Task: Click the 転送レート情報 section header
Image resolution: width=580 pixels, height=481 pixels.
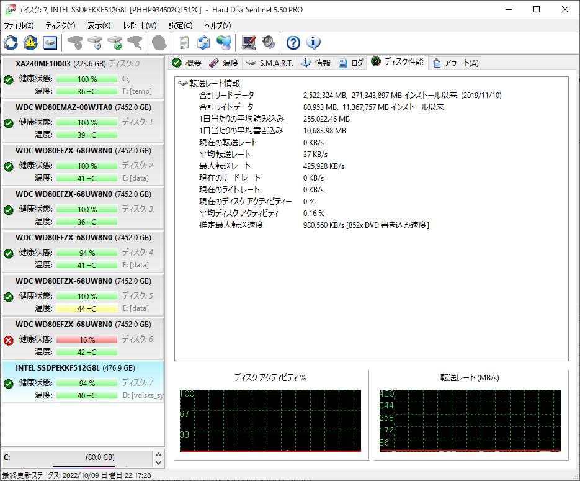Action: coord(209,83)
